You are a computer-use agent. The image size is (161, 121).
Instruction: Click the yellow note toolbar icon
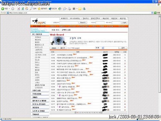(80, 9)
